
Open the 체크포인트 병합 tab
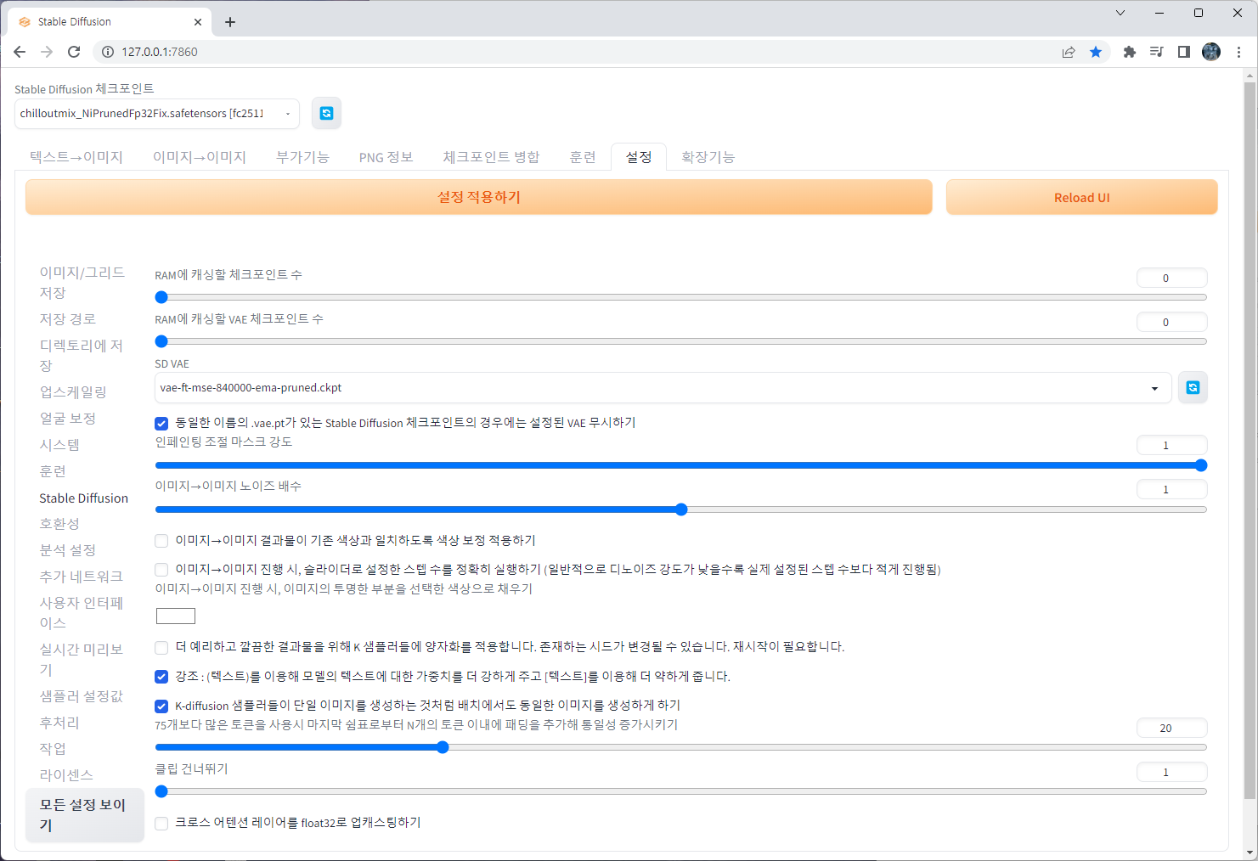[x=491, y=157]
